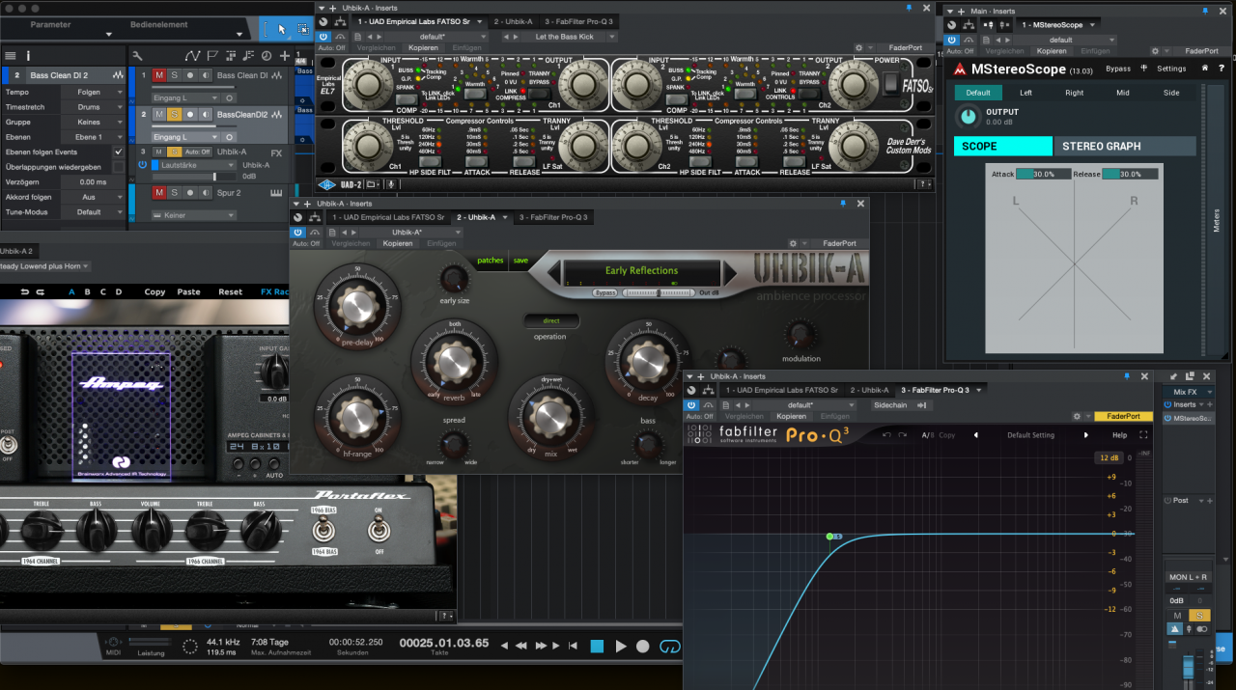Open the Tune-Modus Default dropdown
The width and height of the screenshot is (1236, 690).
tap(95, 211)
